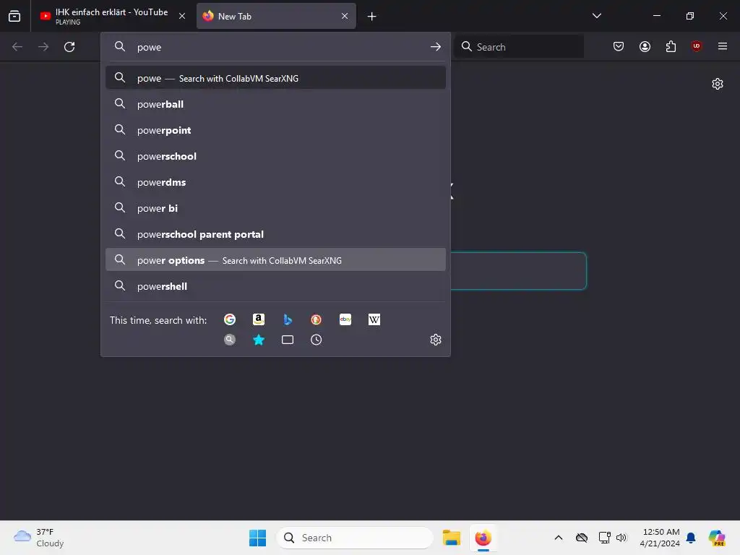Open the network status tray icon
Screen dimensions: 740x555
point(605,538)
